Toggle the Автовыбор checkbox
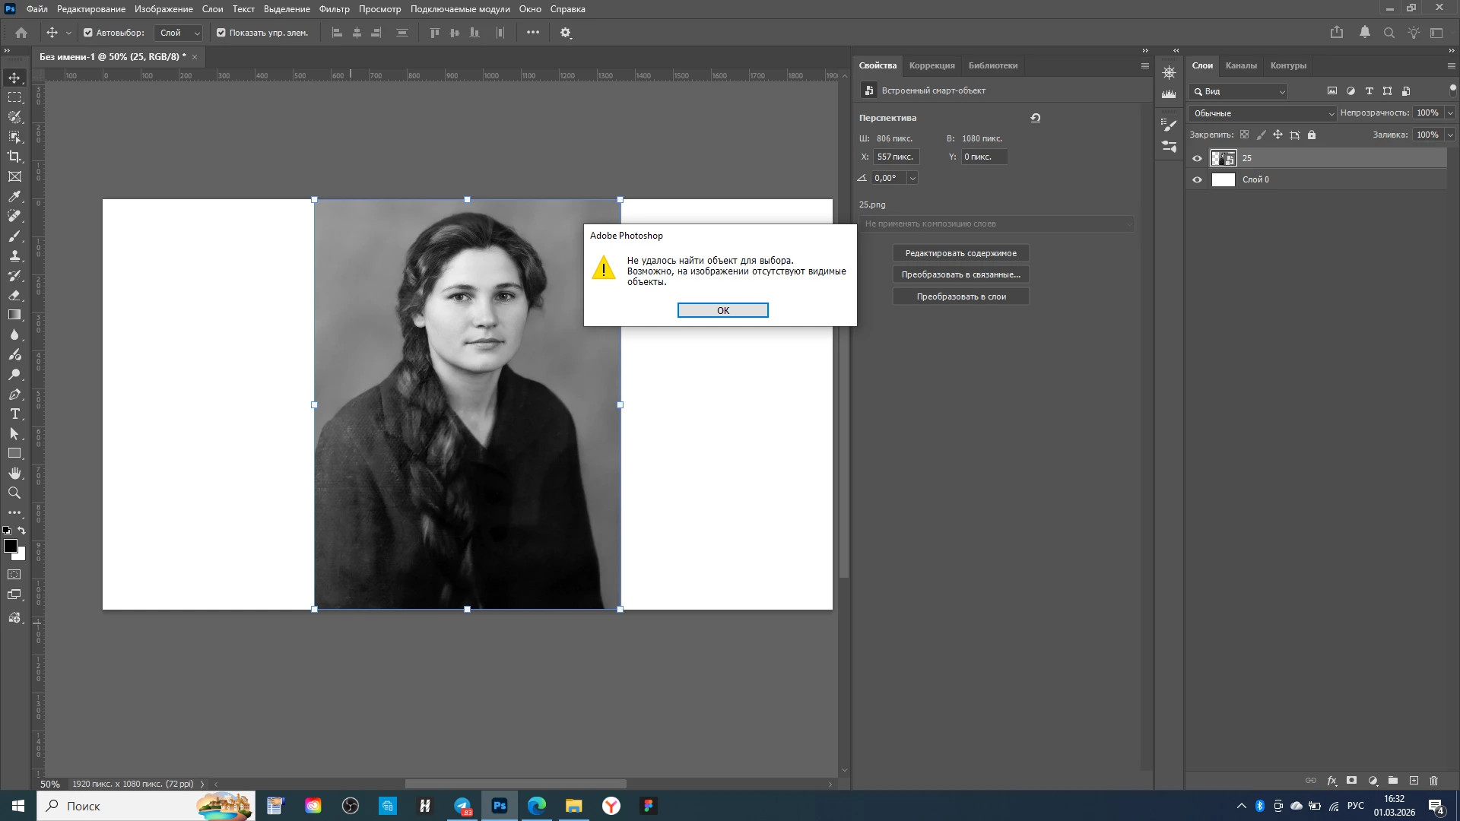Viewport: 1460px width, 821px height. coord(88,33)
